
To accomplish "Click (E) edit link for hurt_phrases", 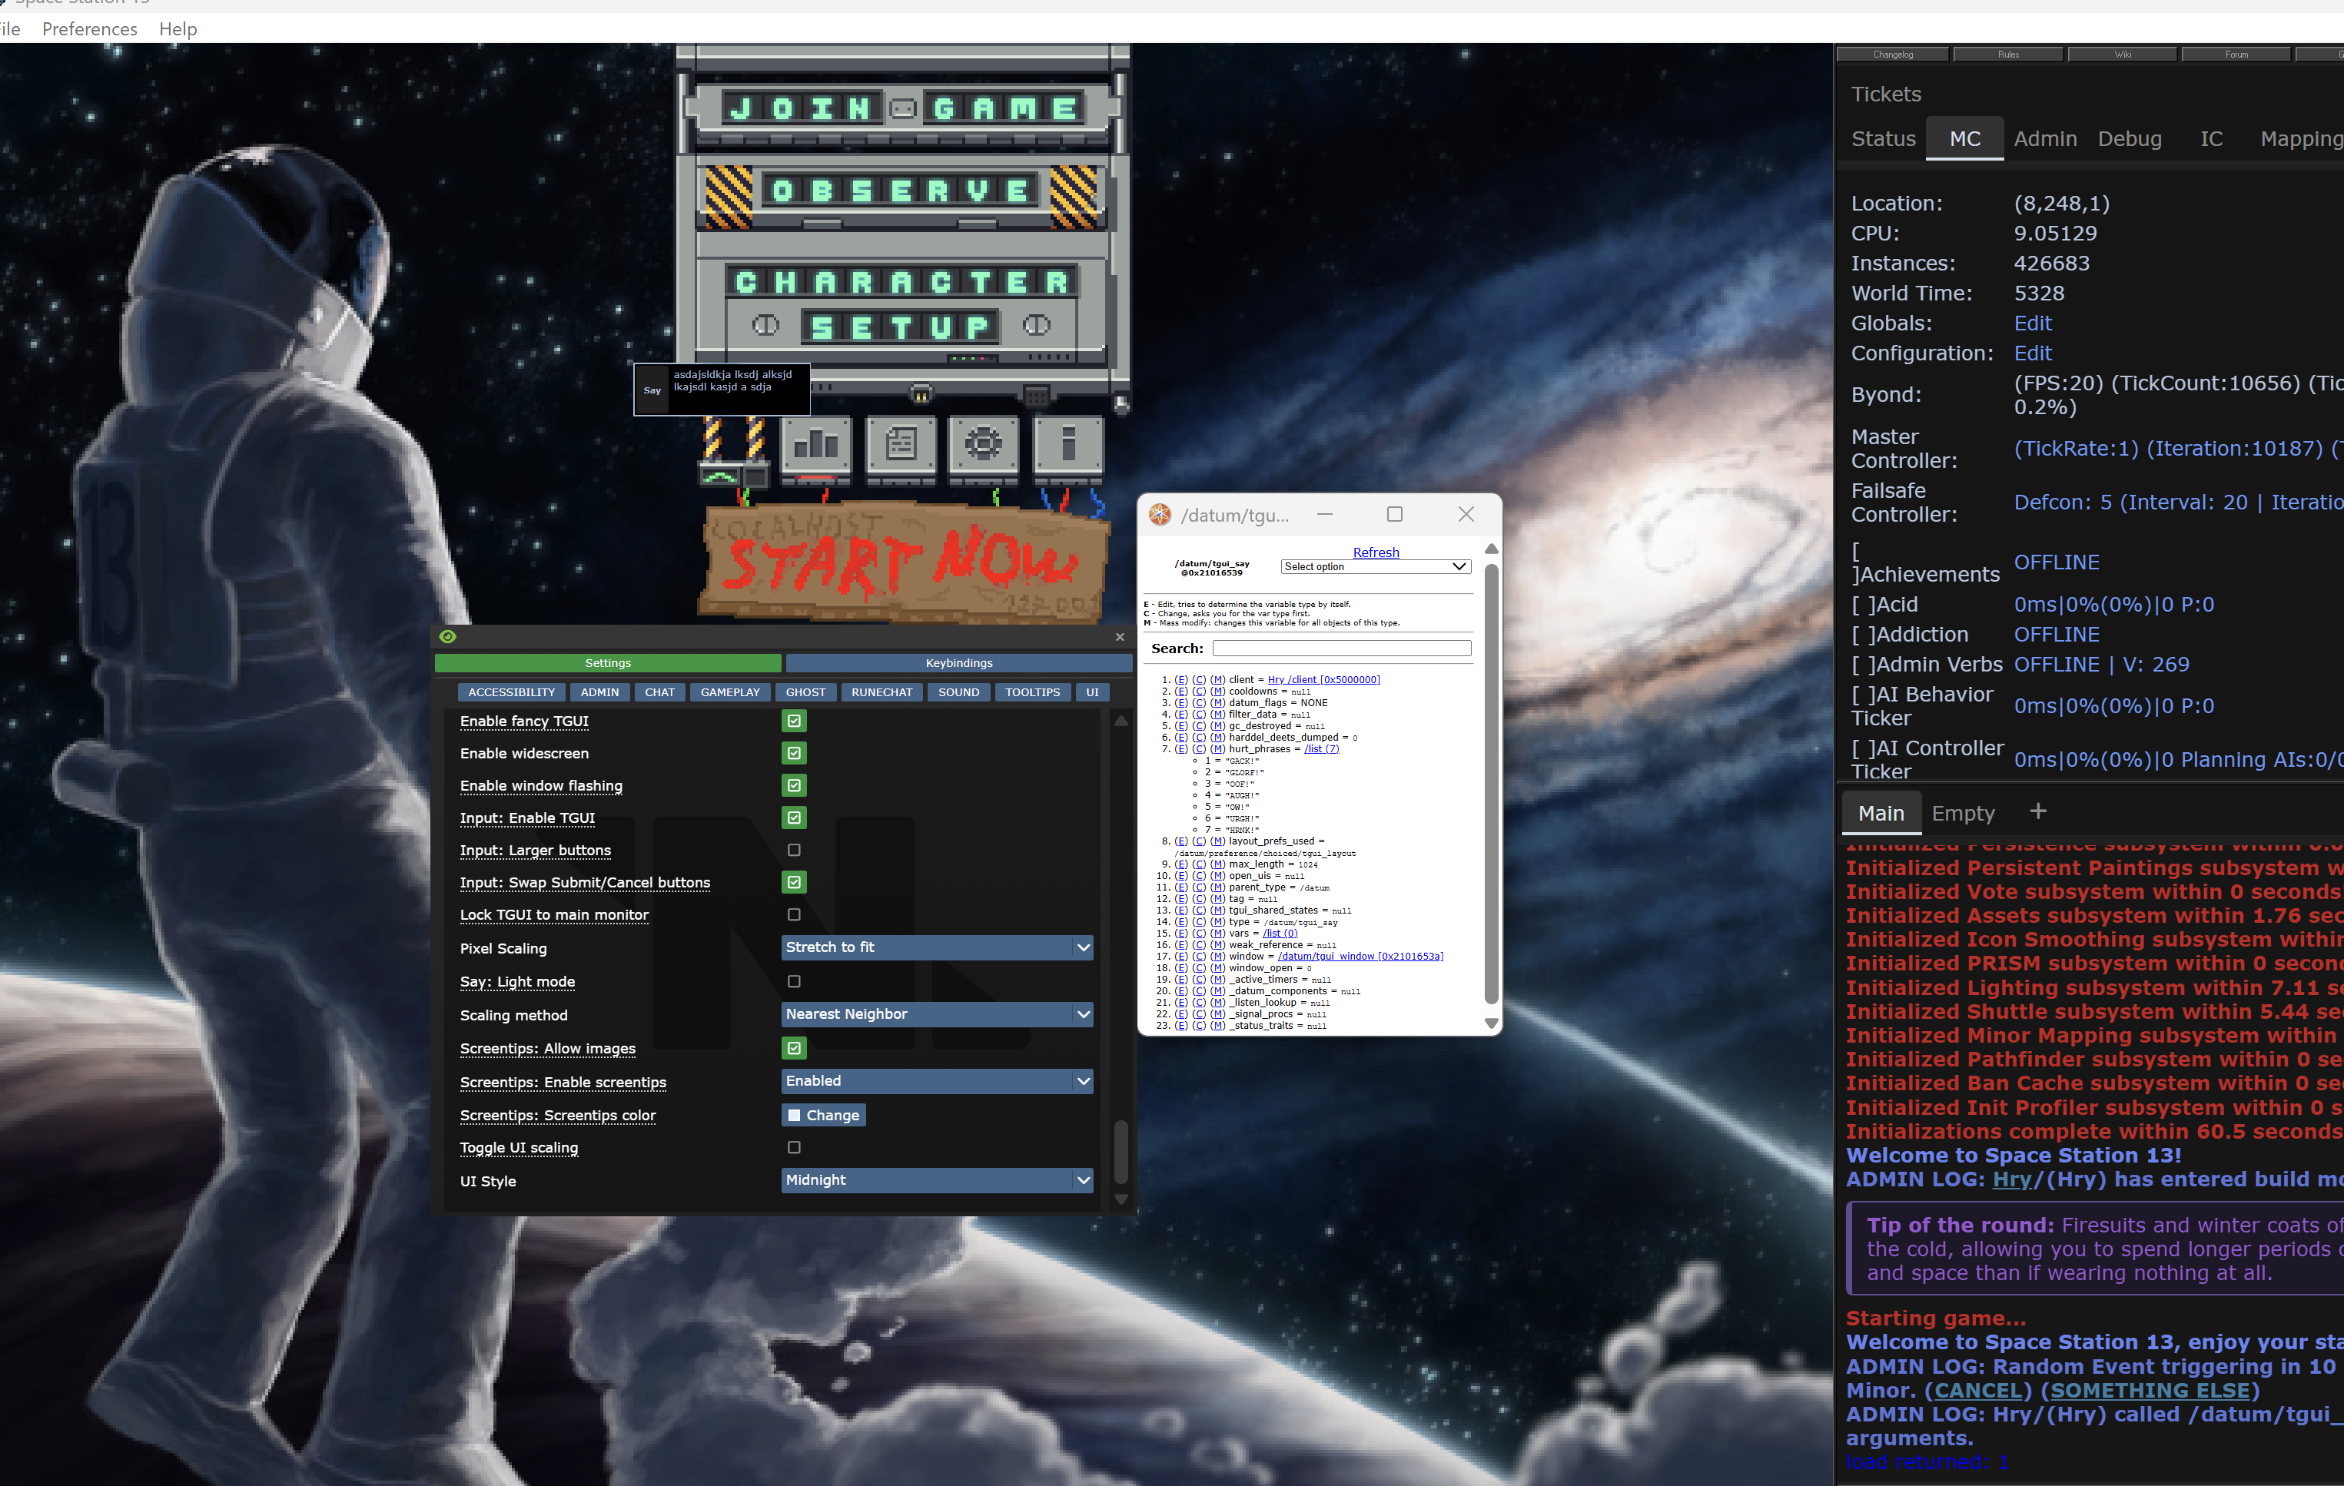I will pos(1180,748).
